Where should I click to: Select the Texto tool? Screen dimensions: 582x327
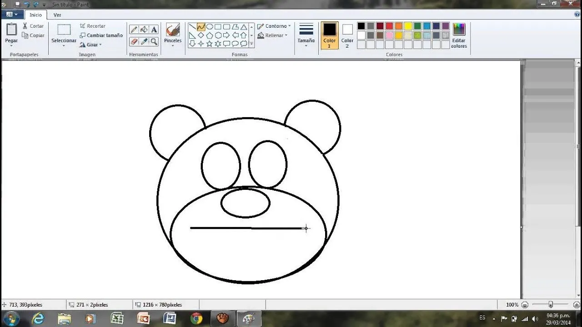click(154, 29)
